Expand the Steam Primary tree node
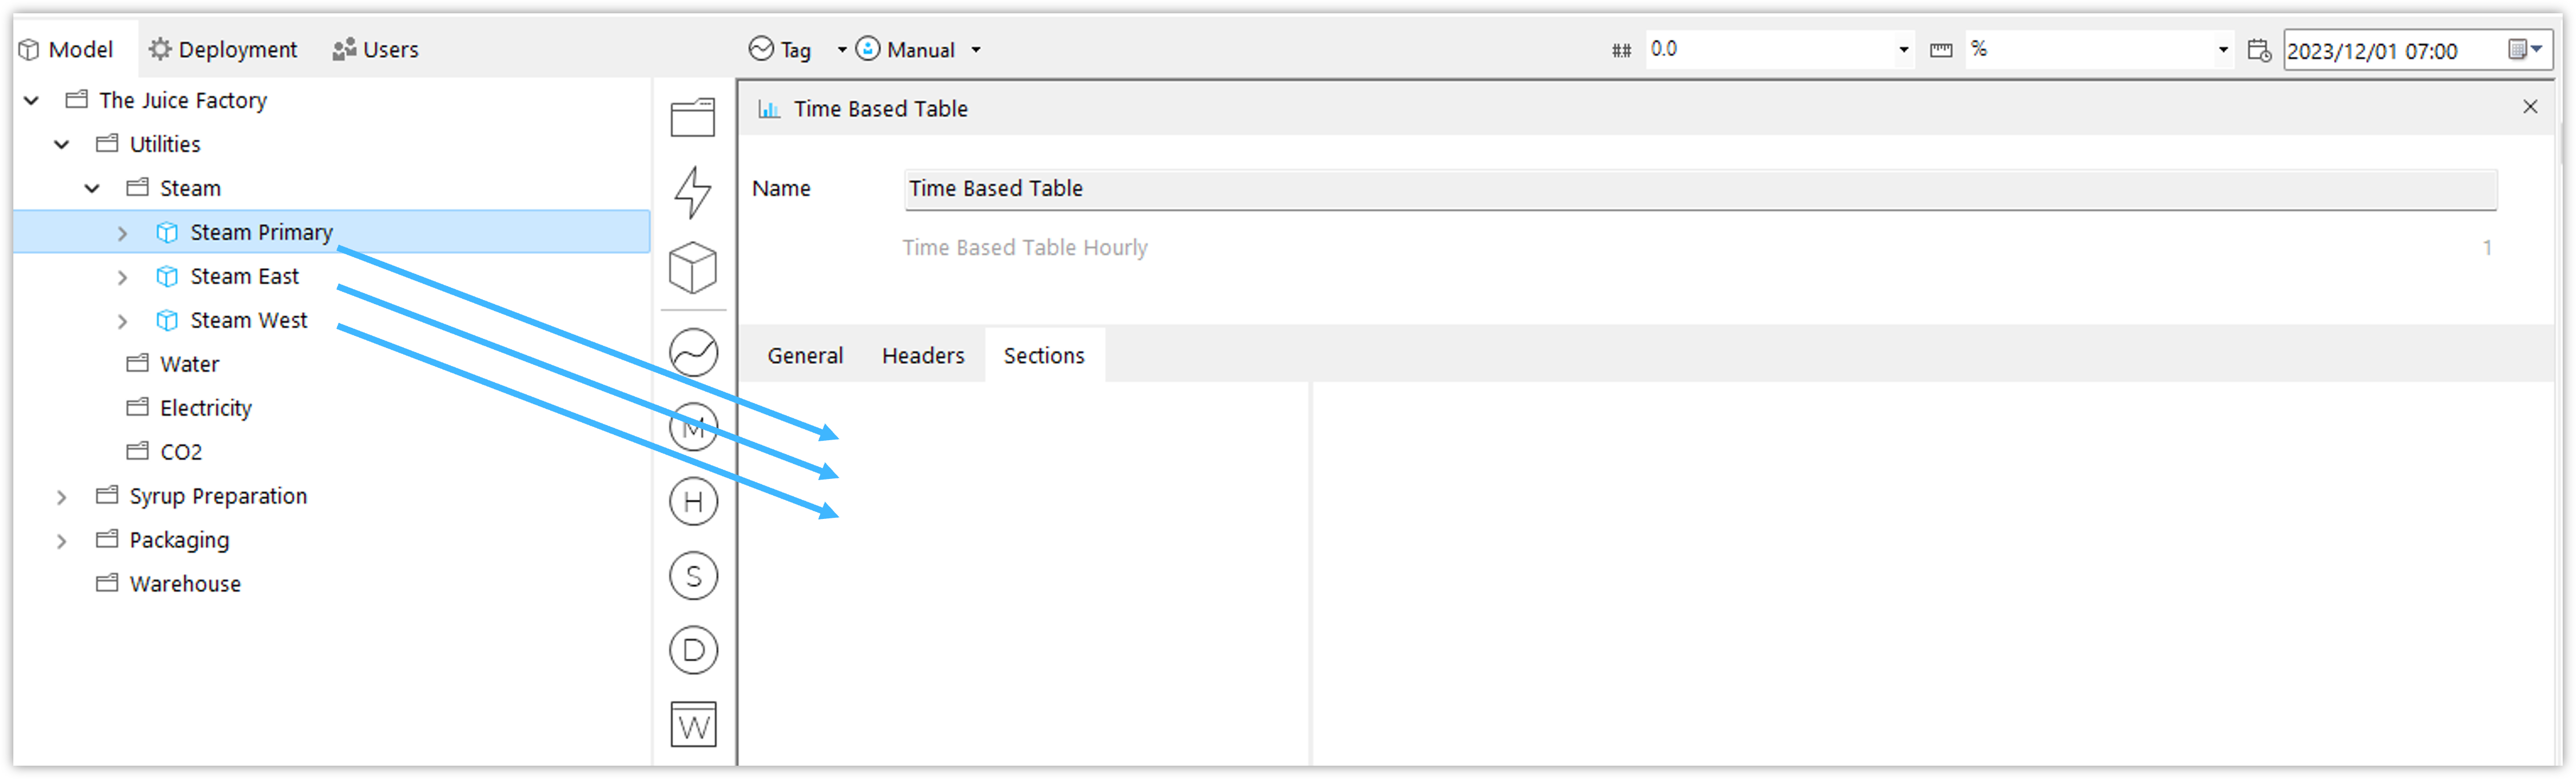 click(x=122, y=233)
